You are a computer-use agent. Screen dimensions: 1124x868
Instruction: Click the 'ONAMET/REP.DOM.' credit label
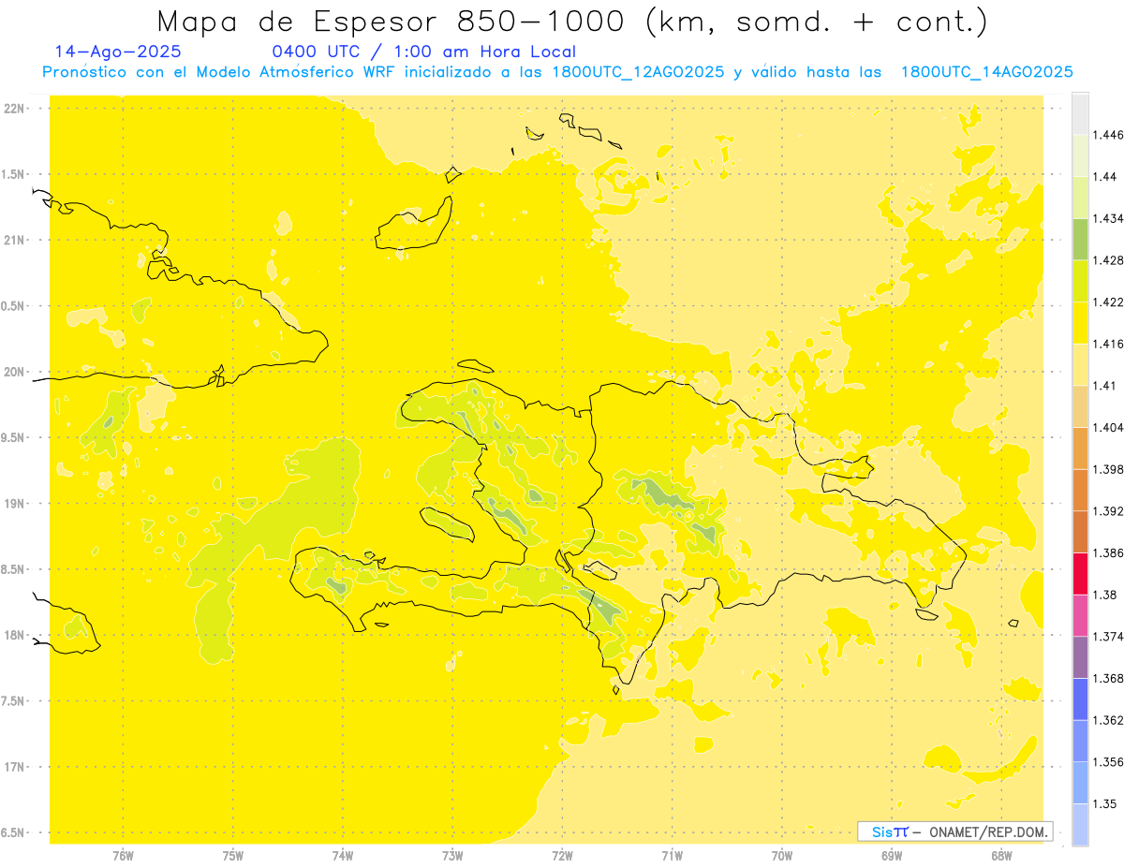pos(987,831)
